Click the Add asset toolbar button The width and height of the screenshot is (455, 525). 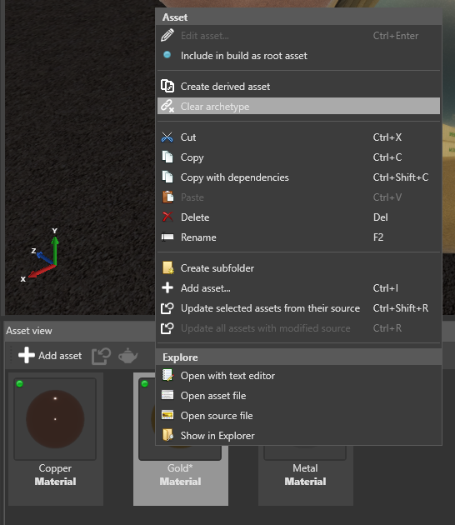pos(50,356)
